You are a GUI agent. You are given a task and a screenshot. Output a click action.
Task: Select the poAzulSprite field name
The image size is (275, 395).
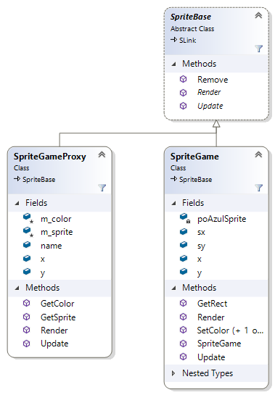click(x=222, y=219)
